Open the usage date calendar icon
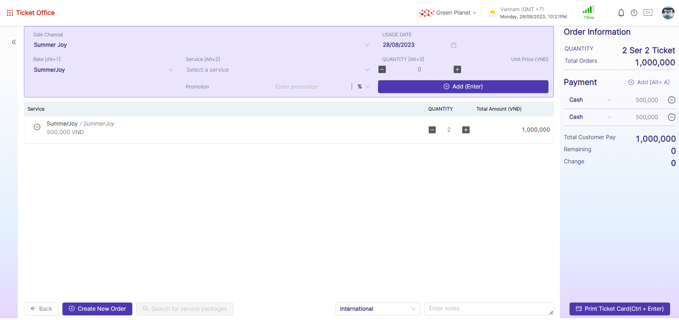Image resolution: width=679 pixels, height=320 pixels. point(454,45)
